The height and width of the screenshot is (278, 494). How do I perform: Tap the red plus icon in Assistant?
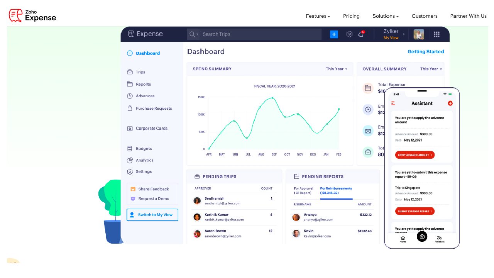click(x=450, y=103)
